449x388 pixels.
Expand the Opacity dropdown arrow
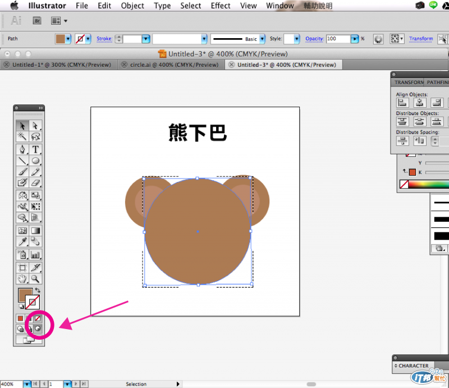click(355, 39)
